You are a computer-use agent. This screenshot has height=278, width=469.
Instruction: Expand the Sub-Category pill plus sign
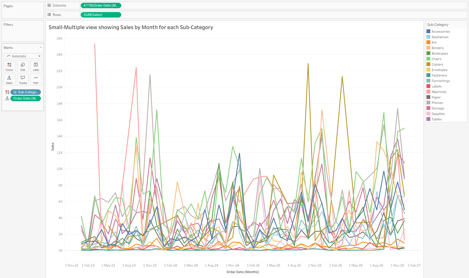[15, 92]
